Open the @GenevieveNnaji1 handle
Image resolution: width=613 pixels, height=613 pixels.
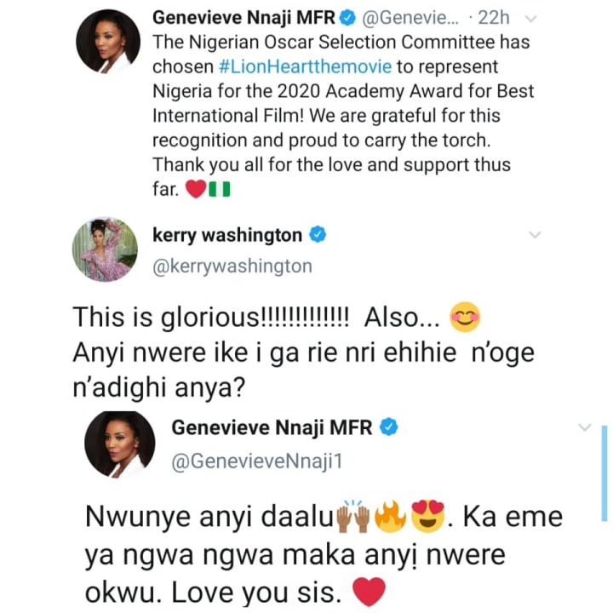point(257,461)
